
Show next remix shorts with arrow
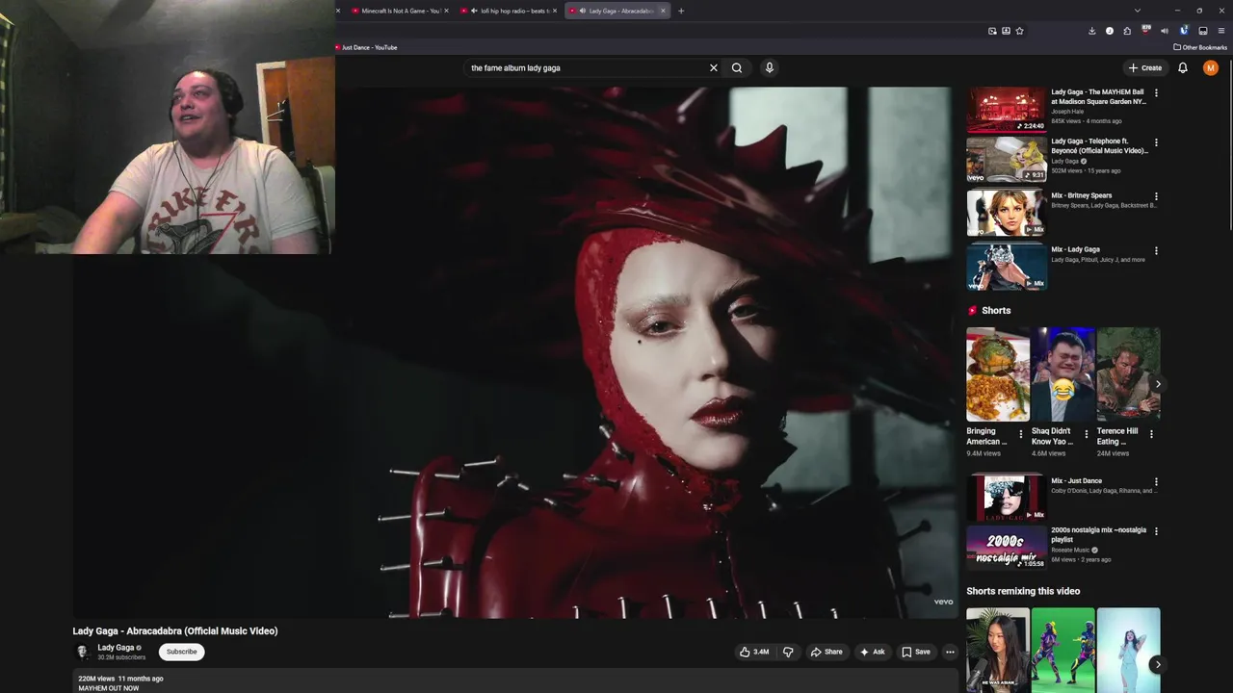1158,664
